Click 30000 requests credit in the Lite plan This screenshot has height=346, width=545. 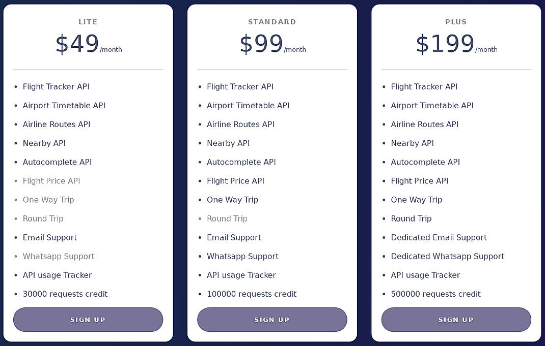point(65,294)
